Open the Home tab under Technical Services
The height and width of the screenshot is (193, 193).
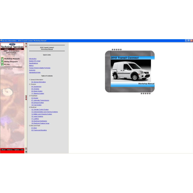(x=6, y=49)
